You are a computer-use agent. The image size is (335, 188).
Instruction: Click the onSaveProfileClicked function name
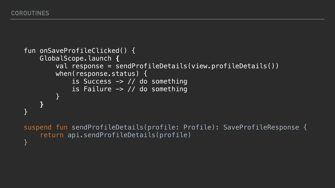coord(79,51)
